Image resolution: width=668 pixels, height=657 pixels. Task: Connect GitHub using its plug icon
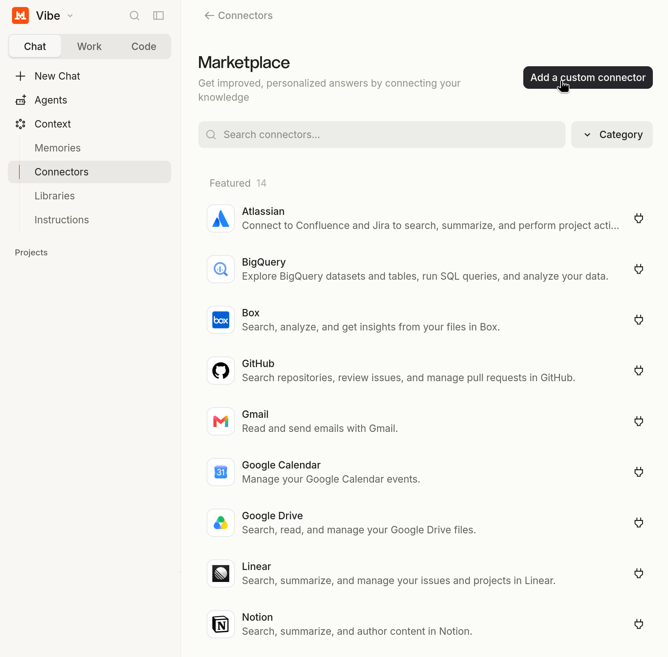coord(639,371)
